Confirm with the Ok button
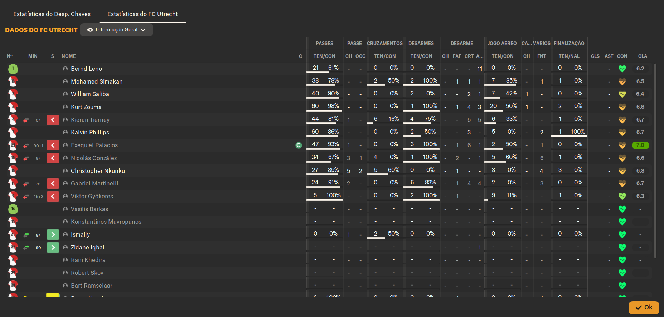 coord(644,307)
